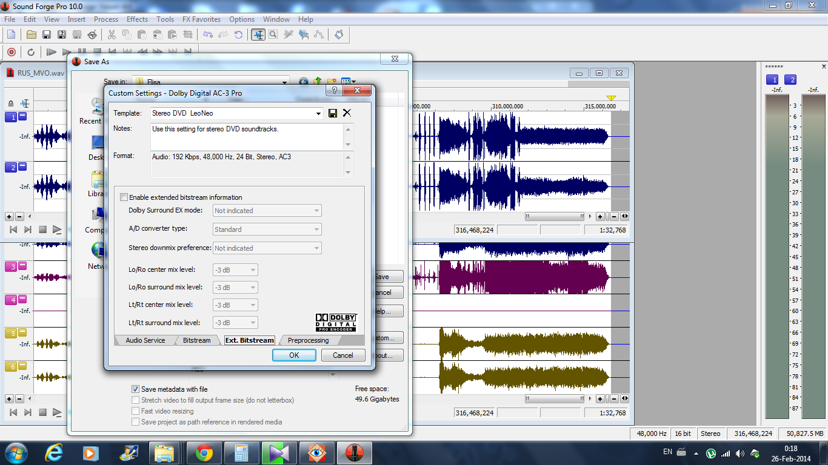Switch to the Audio Service tab
Viewport: 828px width, 465px height.
pos(145,340)
